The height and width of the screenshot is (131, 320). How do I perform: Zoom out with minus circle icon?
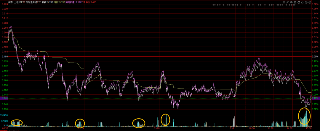coord(310,2)
